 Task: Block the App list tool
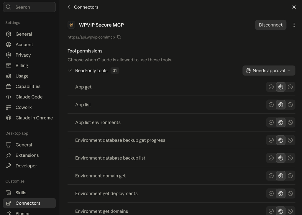(x=290, y=105)
